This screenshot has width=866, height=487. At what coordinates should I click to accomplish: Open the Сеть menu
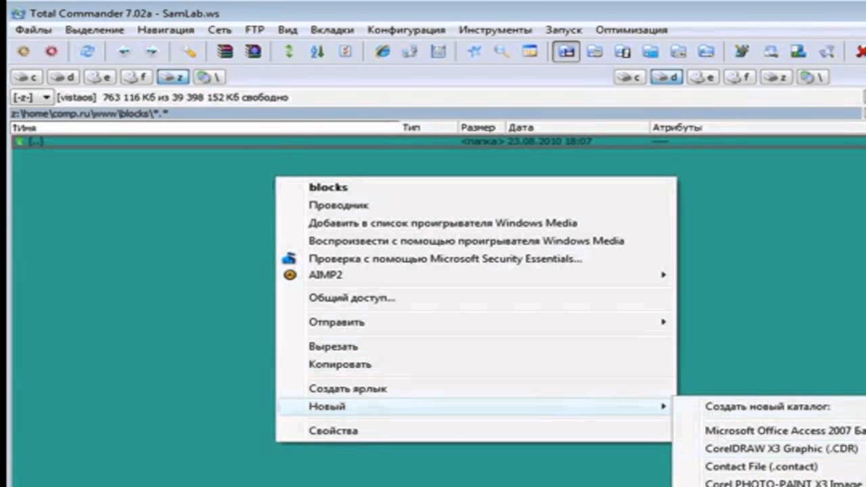pyautogui.click(x=220, y=30)
